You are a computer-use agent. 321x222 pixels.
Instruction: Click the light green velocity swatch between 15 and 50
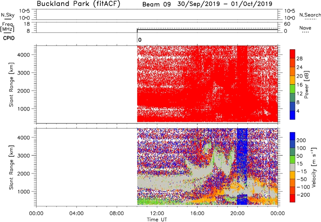click(x=293, y=159)
